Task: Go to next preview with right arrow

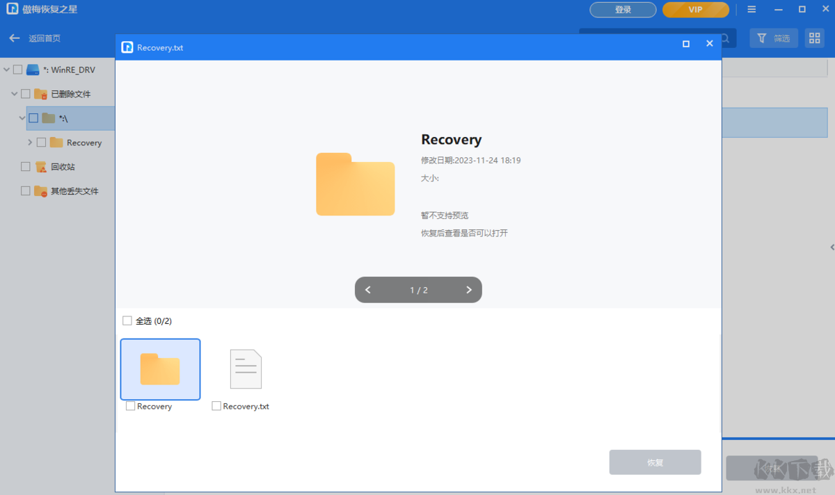Action: [468, 290]
